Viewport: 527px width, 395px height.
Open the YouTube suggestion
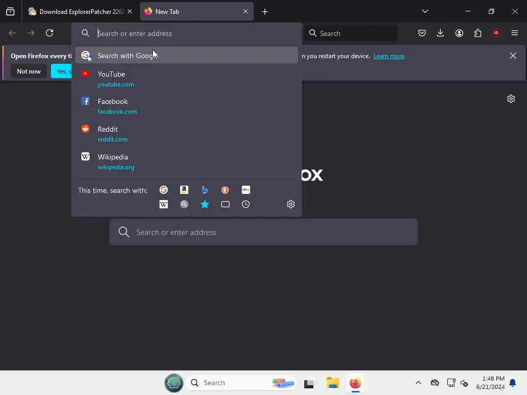click(186, 79)
